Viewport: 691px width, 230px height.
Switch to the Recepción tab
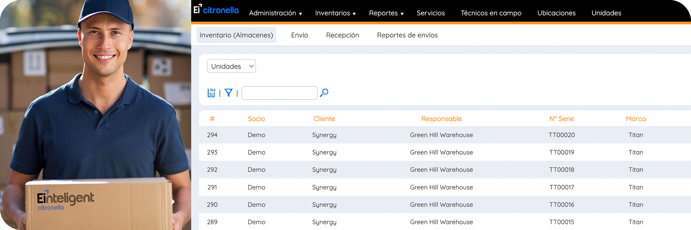pos(342,35)
